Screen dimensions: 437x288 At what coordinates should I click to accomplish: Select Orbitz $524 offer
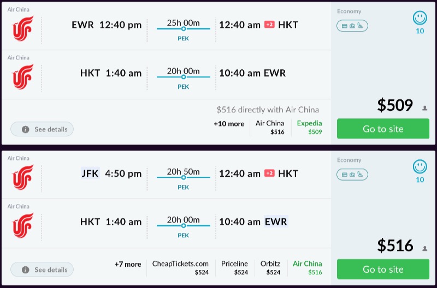tap(270, 268)
